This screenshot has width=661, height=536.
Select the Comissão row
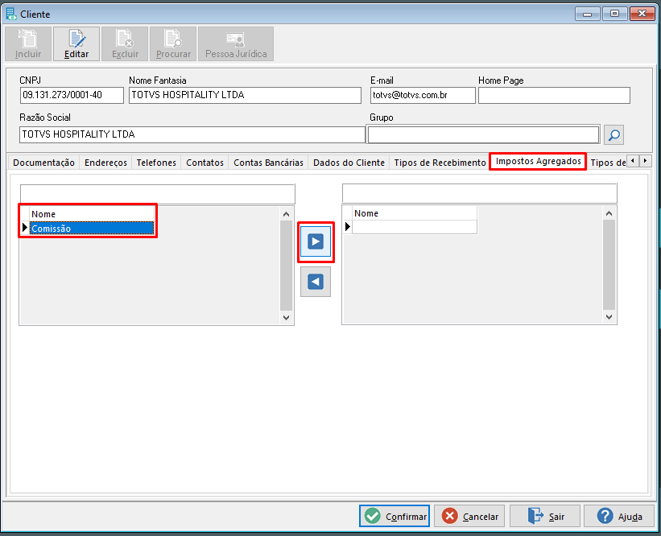coord(92,229)
